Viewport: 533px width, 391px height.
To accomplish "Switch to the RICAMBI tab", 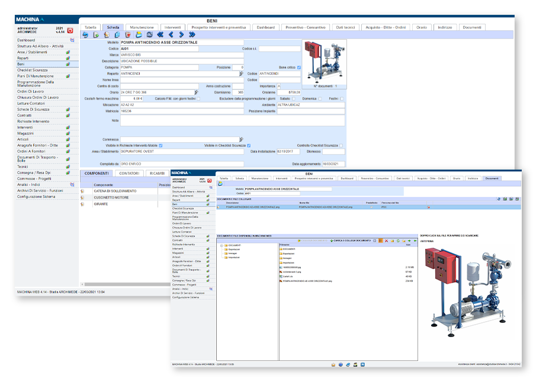I will tap(158, 174).
